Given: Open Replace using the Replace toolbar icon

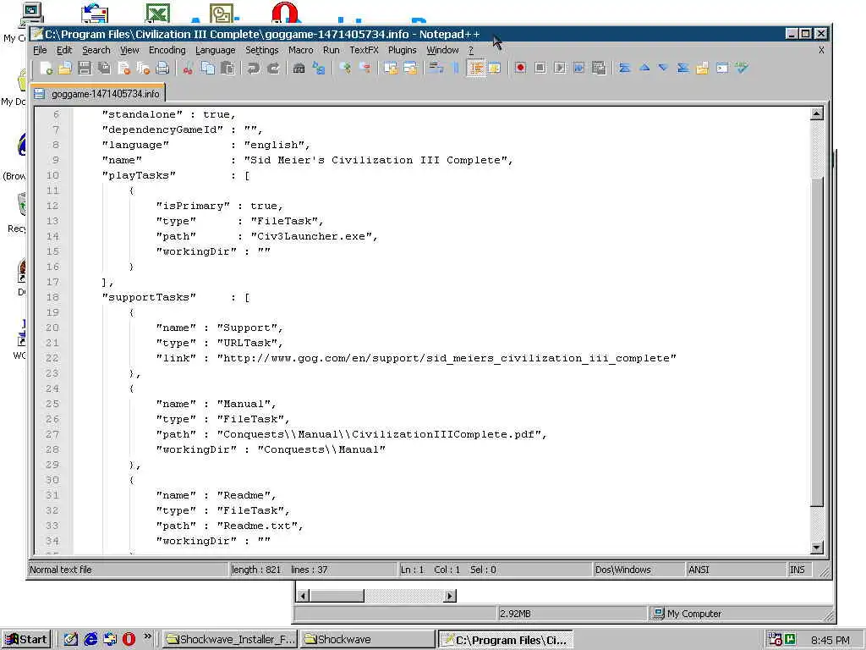Looking at the screenshot, I should 319,68.
